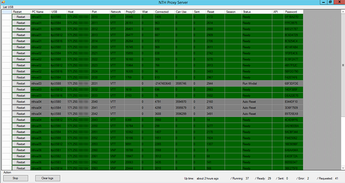Restart the Auto Reset row on port 2042

pyautogui.click(x=21, y=114)
